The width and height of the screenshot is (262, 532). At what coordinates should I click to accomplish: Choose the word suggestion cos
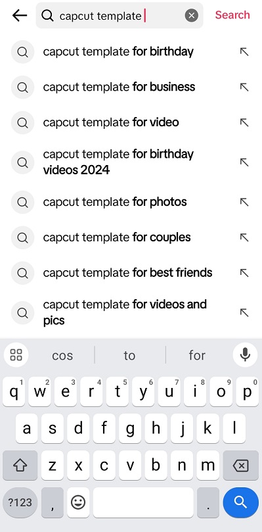62,356
